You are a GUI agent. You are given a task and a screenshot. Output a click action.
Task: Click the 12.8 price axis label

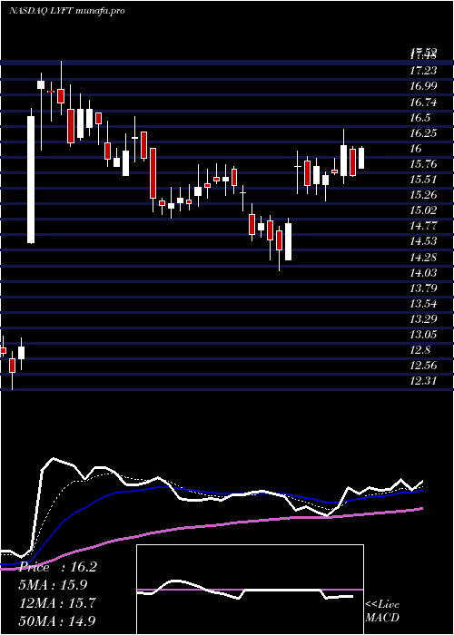pyautogui.click(x=421, y=349)
